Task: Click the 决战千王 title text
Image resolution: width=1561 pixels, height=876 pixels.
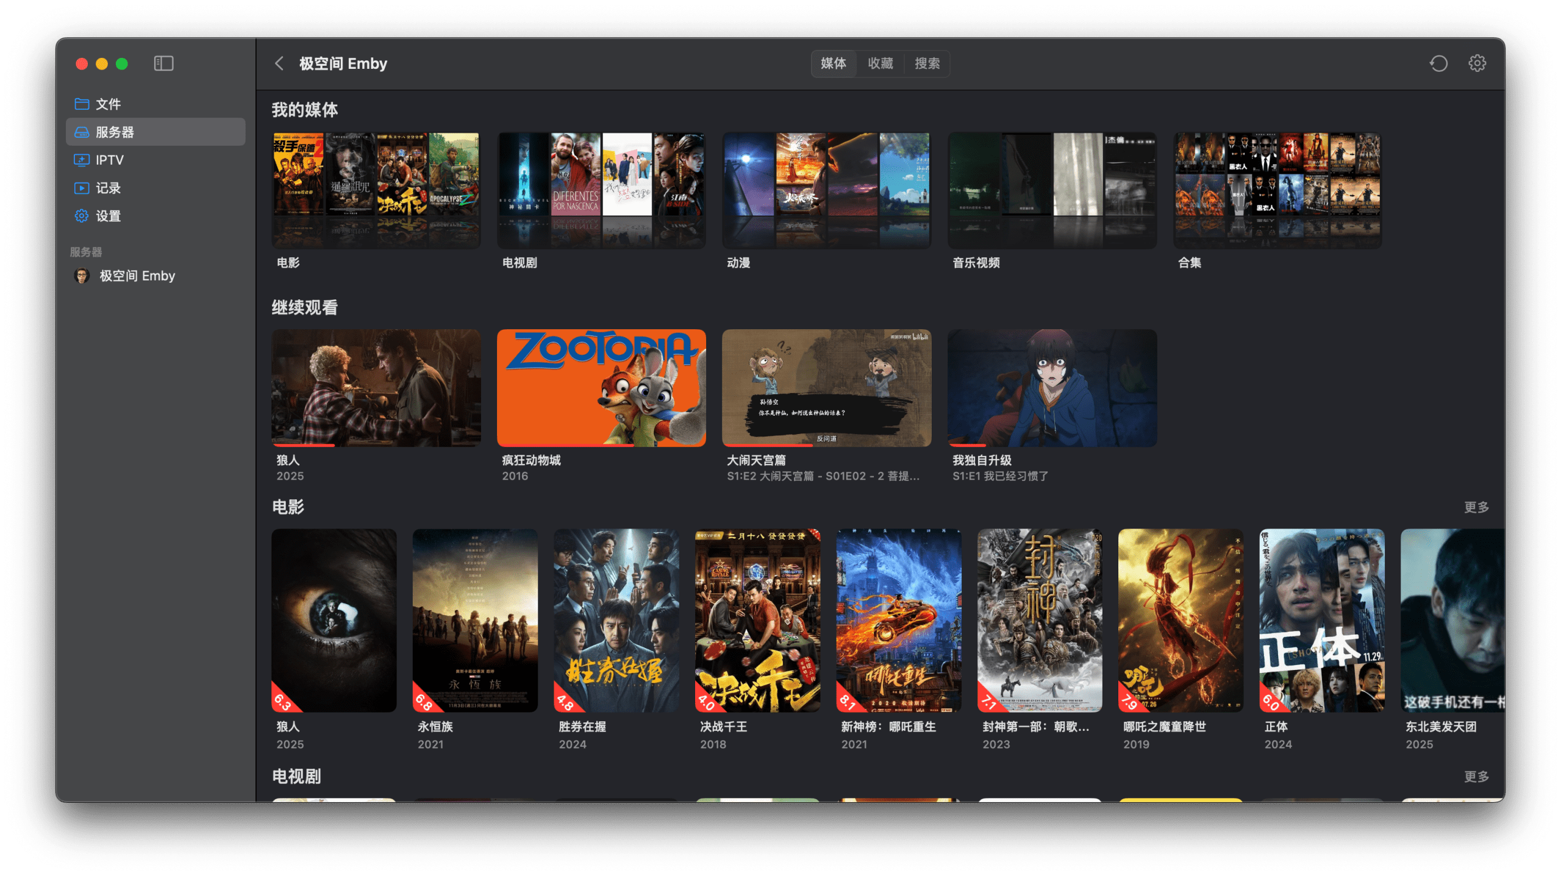Action: tap(724, 727)
